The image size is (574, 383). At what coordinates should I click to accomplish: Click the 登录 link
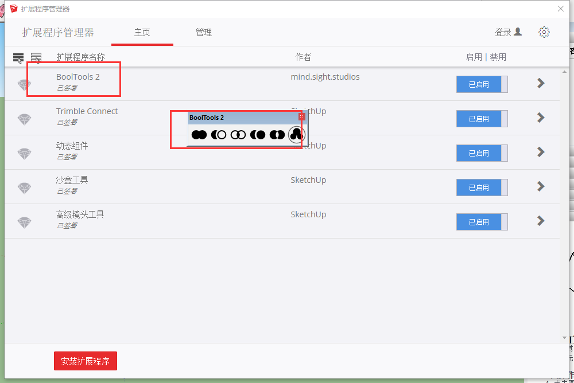point(503,32)
